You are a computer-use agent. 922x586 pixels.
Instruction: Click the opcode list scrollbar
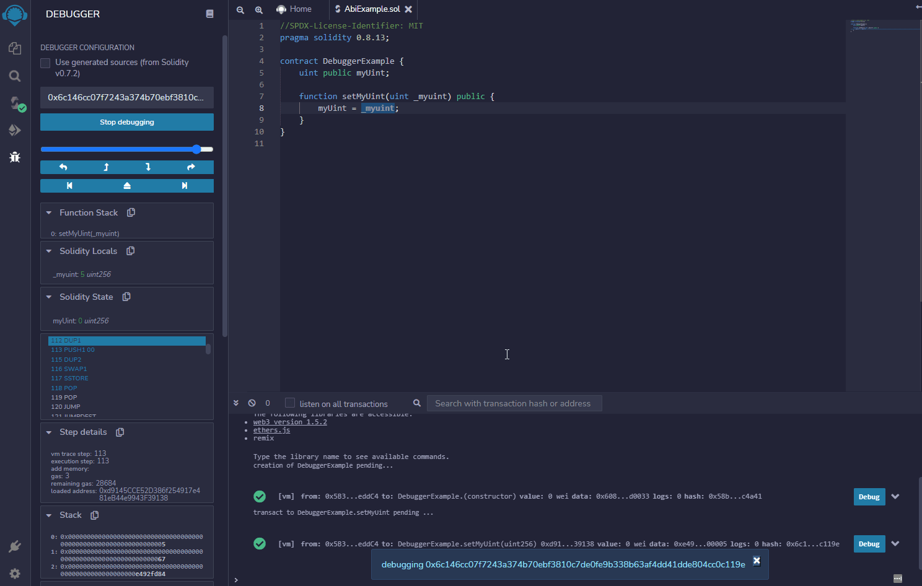pos(208,349)
